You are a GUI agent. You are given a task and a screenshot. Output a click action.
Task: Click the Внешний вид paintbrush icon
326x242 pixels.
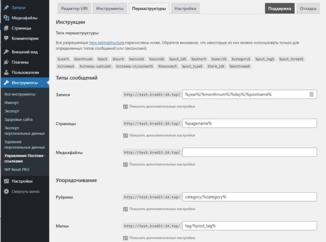6,52
